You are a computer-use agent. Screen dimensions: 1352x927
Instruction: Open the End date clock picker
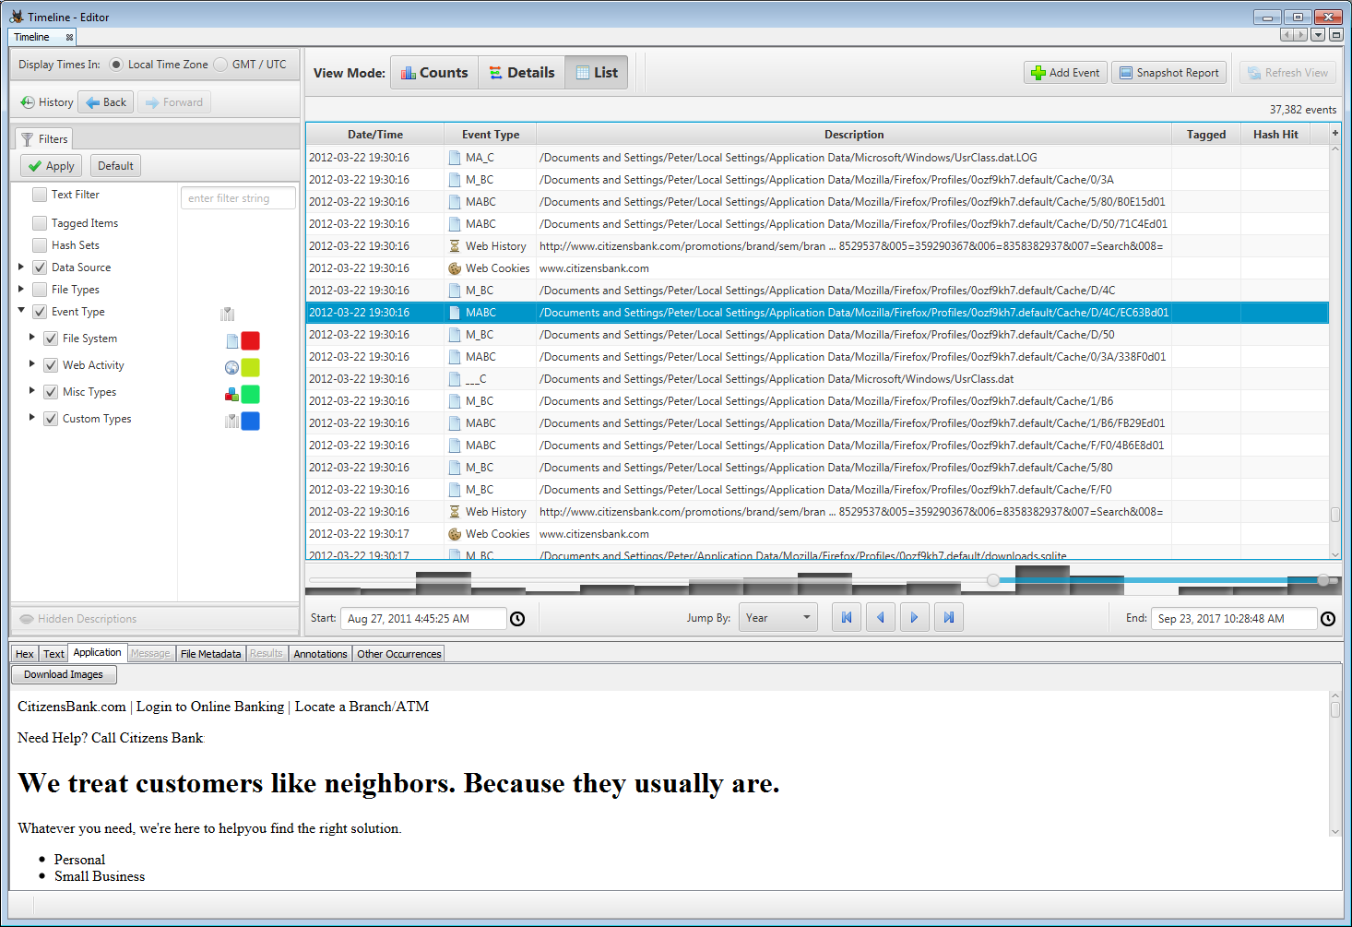(x=1328, y=618)
